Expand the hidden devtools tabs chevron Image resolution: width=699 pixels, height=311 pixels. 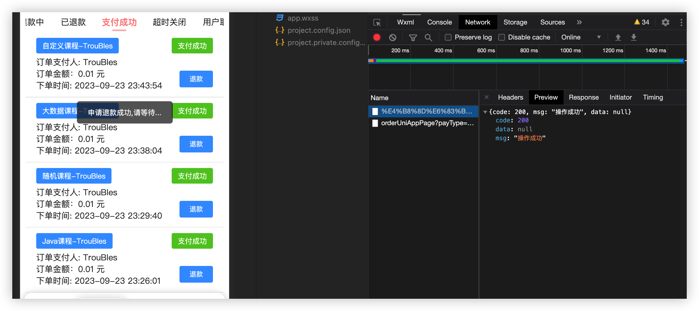pyautogui.click(x=579, y=22)
